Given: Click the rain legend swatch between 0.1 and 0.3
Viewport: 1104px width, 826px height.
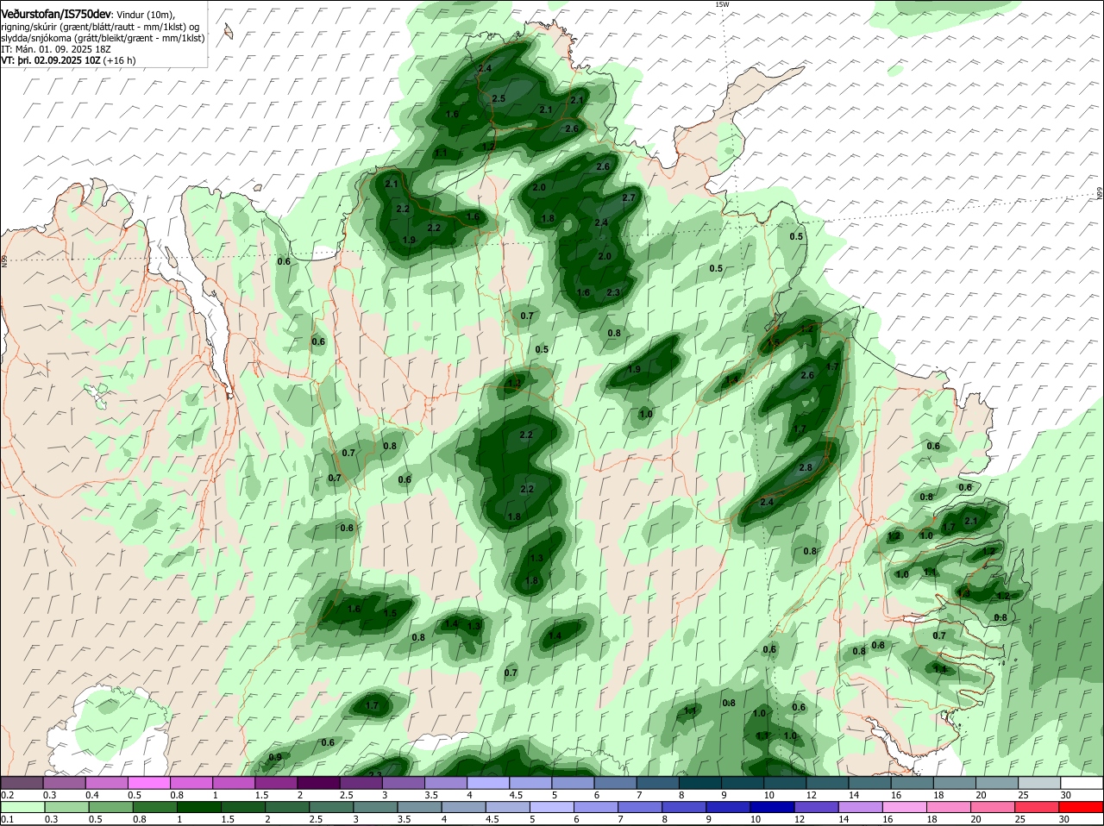Looking at the screenshot, I should [22, 808].
